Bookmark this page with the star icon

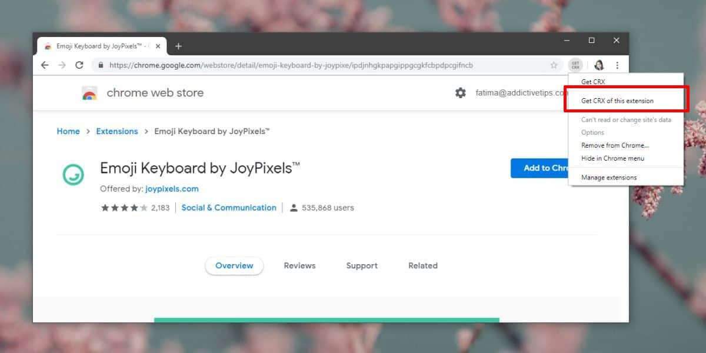pos(554,65)
